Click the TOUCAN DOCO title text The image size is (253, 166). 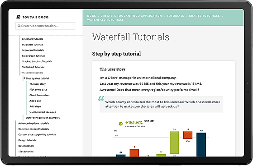point(35,17)
